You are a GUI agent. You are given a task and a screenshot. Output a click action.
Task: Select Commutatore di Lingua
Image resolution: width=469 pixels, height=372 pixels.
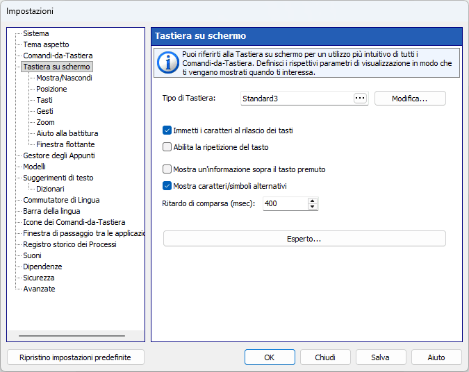(61, 200)
